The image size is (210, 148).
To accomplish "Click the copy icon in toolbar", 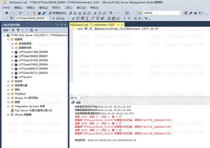I will [100, 13].
